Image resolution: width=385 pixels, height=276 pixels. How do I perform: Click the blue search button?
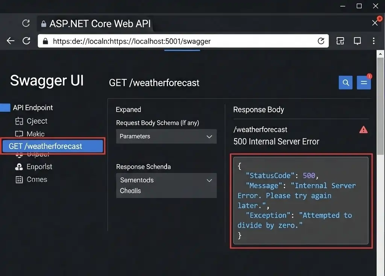click(x=346, y=82)
